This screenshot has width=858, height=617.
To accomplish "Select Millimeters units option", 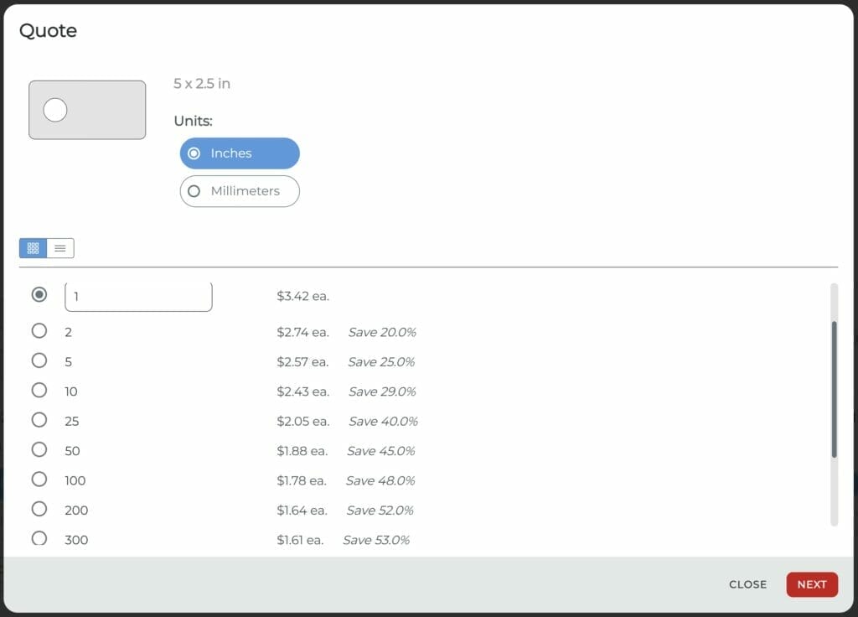I will pyautogui.click(x=240, y=191).
